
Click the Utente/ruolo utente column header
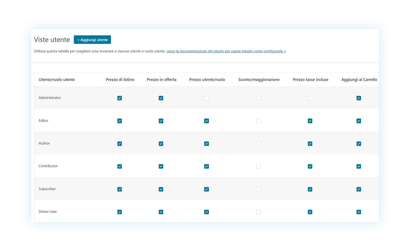click(57, 80)
